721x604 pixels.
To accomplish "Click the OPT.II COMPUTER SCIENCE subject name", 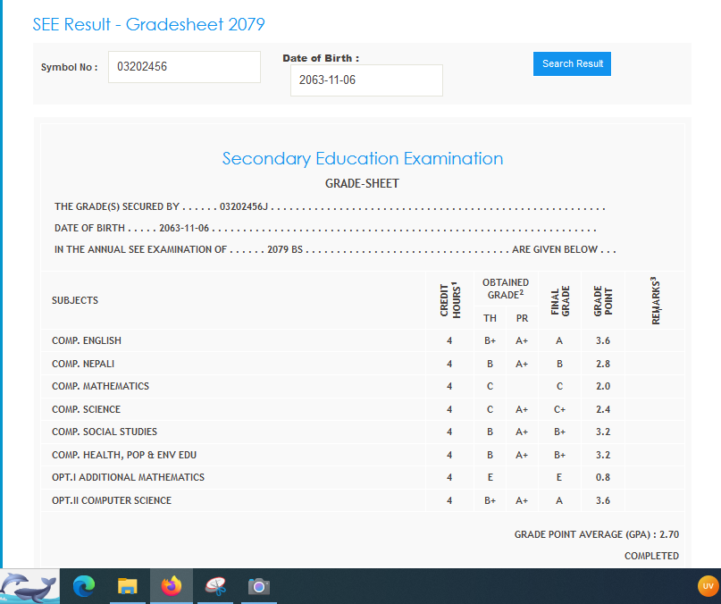I will pyautogui.click(x=112, y=500).
